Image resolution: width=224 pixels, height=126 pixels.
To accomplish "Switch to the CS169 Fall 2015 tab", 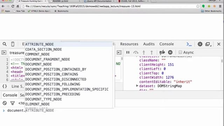I will [133, 1].
